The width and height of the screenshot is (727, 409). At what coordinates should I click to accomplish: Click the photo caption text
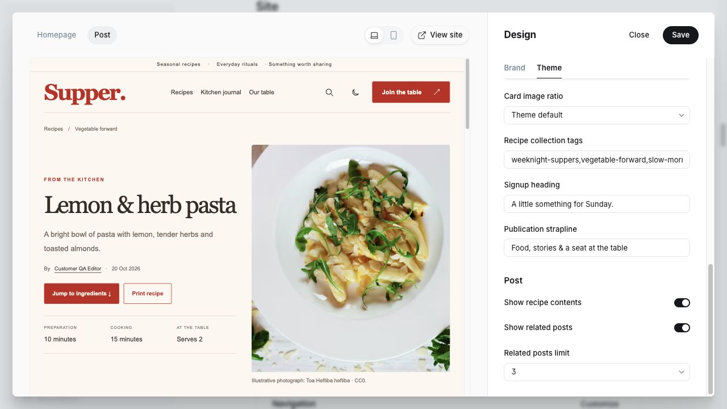pyautogui.click(x=309, y=381)
